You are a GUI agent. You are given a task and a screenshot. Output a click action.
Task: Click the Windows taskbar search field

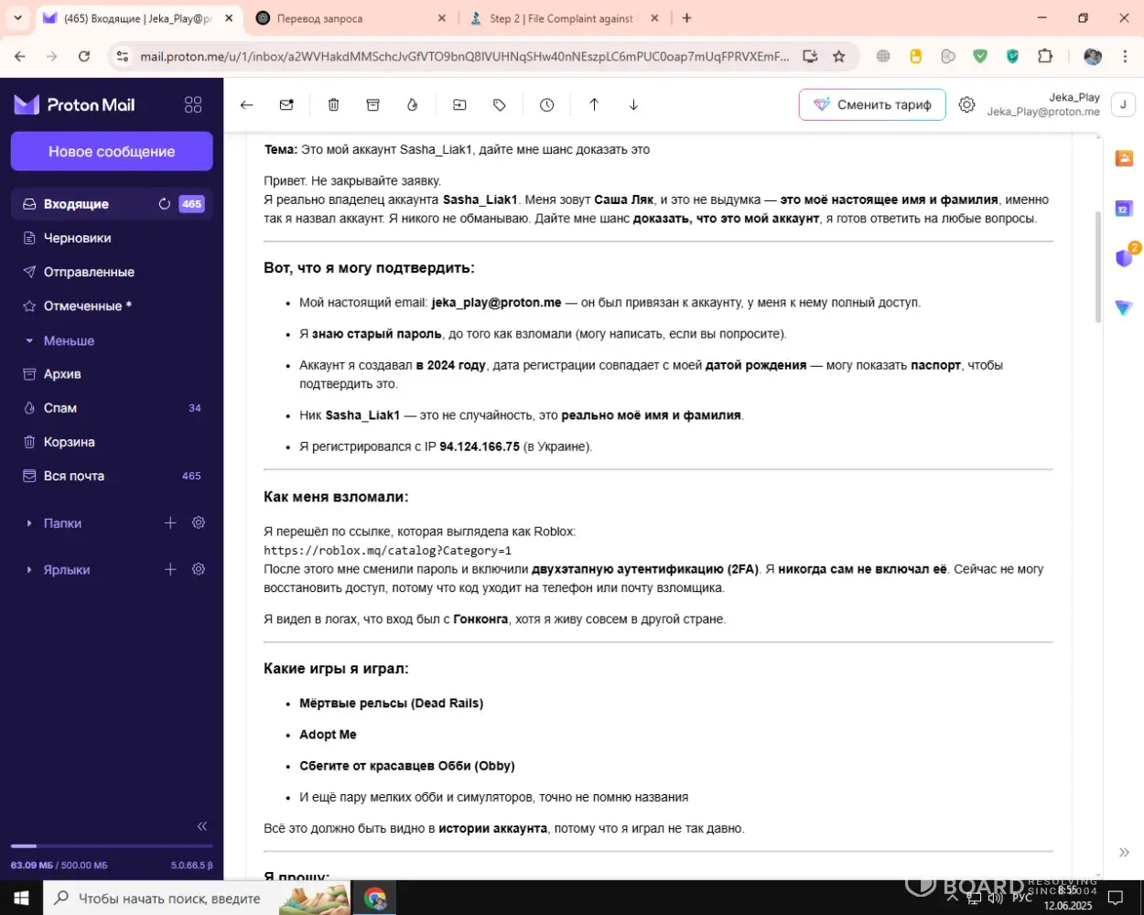169,899
